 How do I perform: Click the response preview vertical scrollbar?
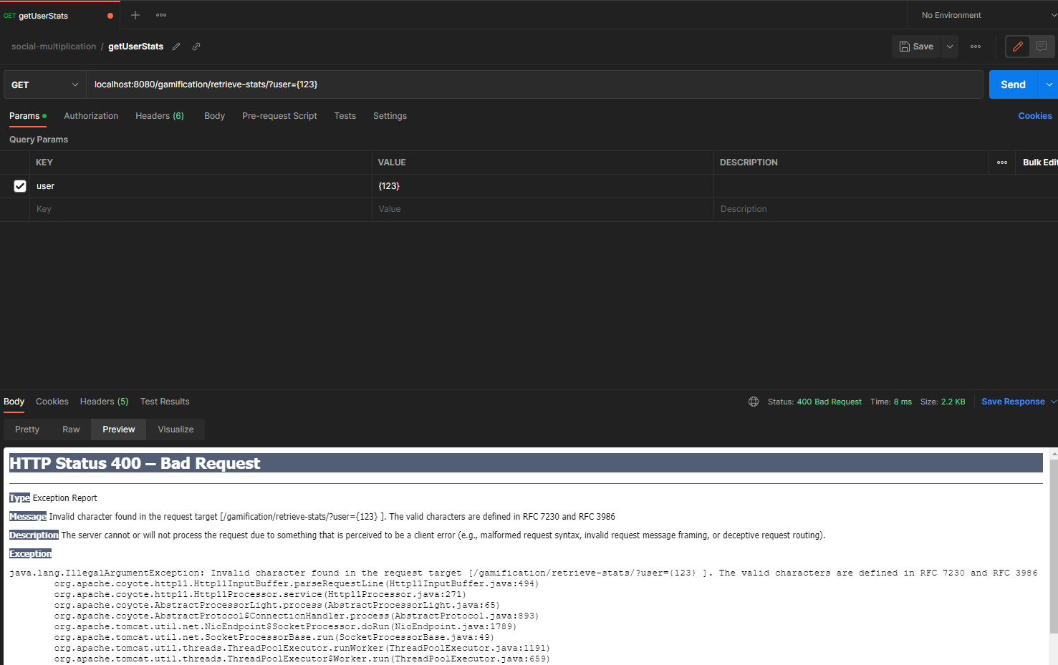click(x=1053, y=545)
